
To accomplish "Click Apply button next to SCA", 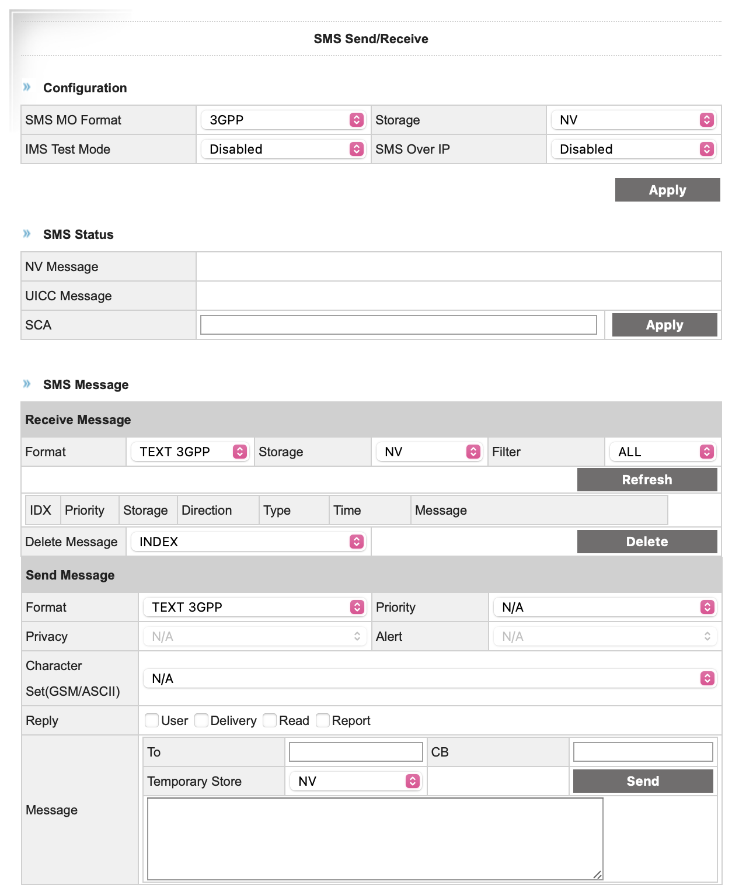I will point(664,325).
